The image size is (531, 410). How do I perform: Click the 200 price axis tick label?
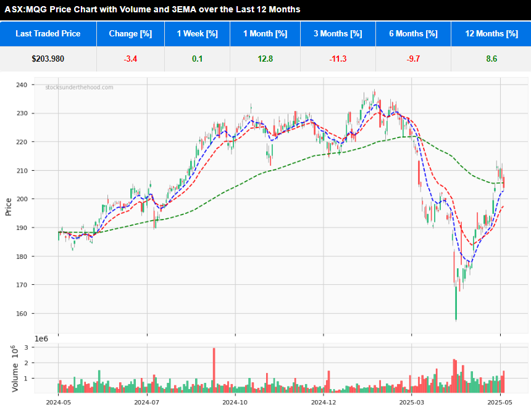click(x=22, y=199)
